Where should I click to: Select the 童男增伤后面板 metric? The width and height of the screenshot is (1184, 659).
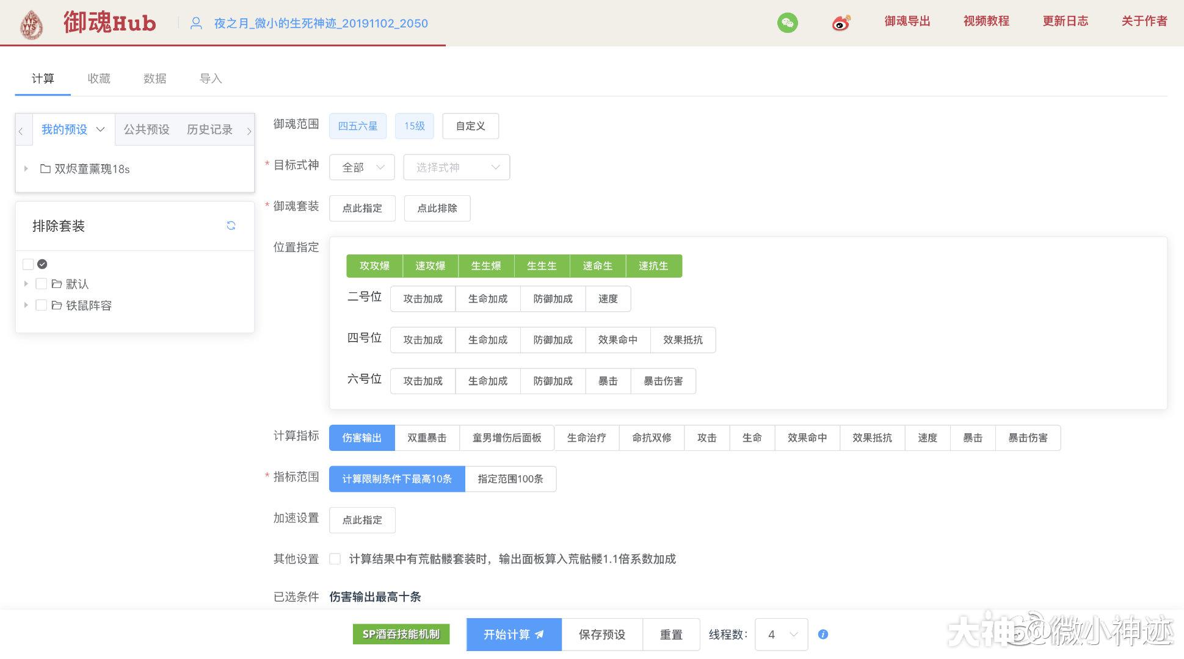[507, 438]
